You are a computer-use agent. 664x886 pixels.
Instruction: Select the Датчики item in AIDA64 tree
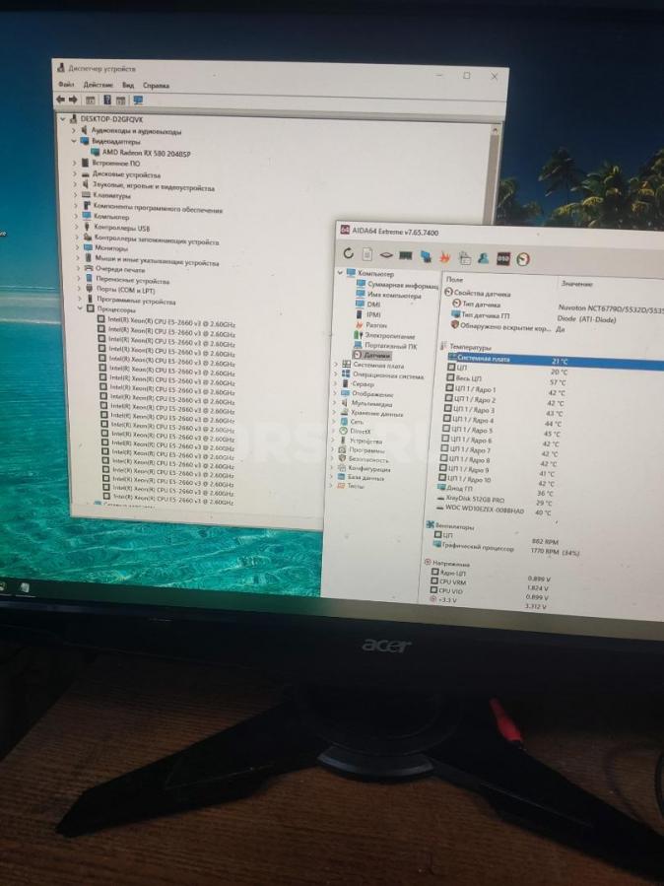[x=376, y=355]
